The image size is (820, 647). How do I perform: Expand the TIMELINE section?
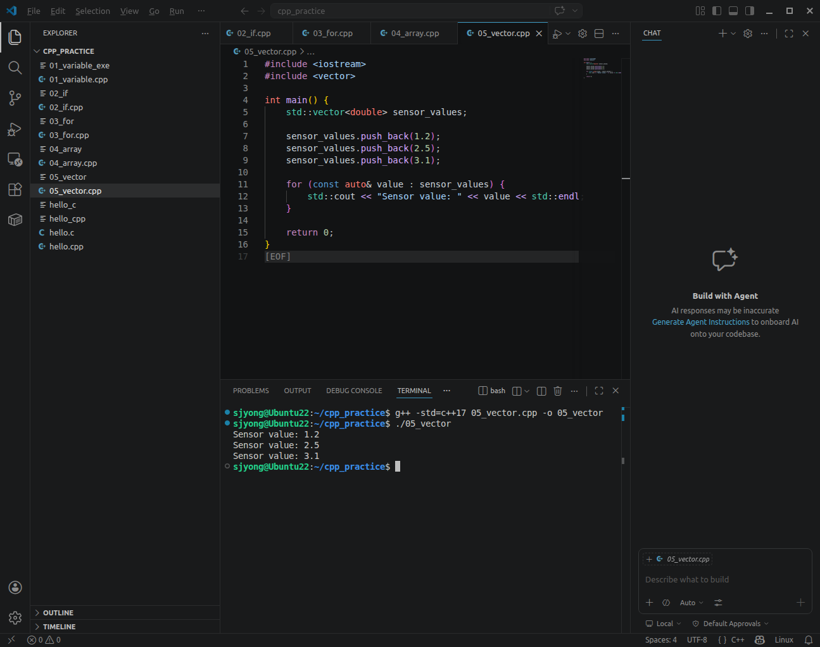[125, 627]
